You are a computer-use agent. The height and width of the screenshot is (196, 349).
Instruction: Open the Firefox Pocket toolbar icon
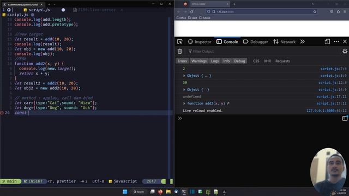coord(332,11)
